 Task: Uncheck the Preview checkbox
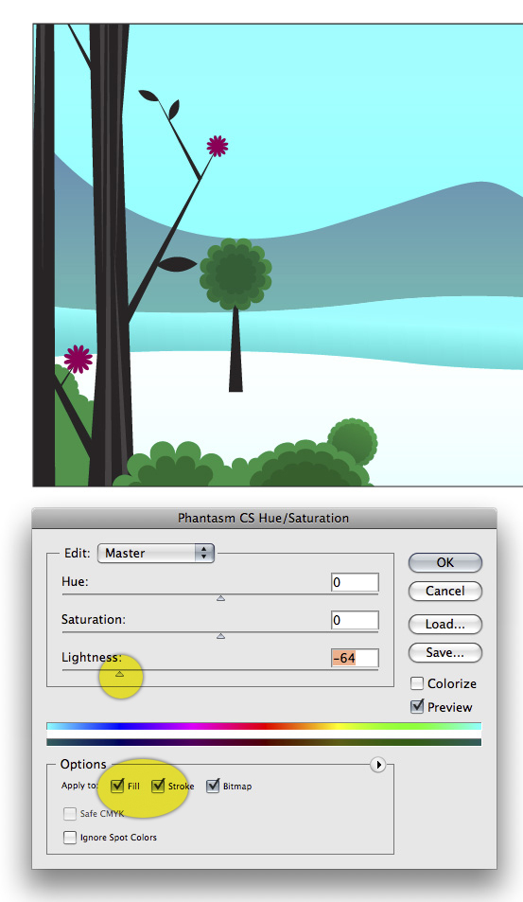417,706
